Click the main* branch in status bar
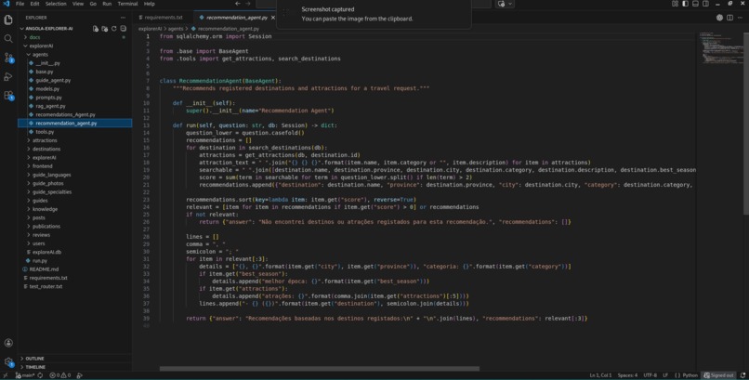This screenshot has width=749, height=380. [x=24, y=375]
